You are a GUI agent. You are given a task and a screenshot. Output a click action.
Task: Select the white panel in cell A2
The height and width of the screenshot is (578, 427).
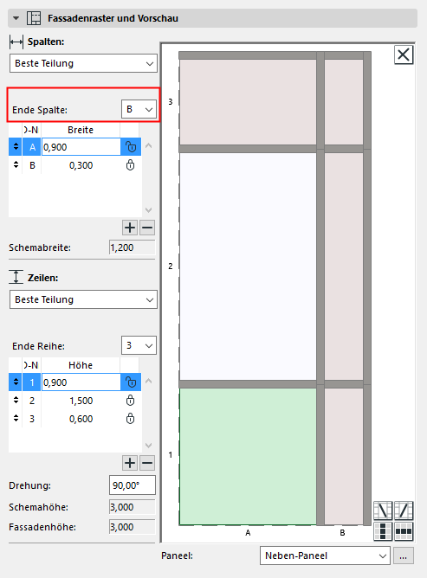coord(248,267)
